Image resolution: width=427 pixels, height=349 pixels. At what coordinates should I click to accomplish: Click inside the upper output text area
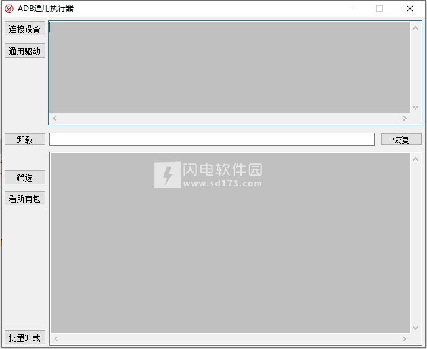[x=229, y=67]
